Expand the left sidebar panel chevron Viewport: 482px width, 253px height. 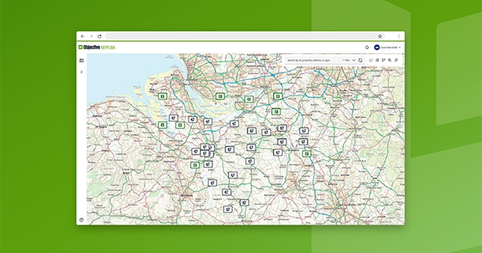(82, 72)
